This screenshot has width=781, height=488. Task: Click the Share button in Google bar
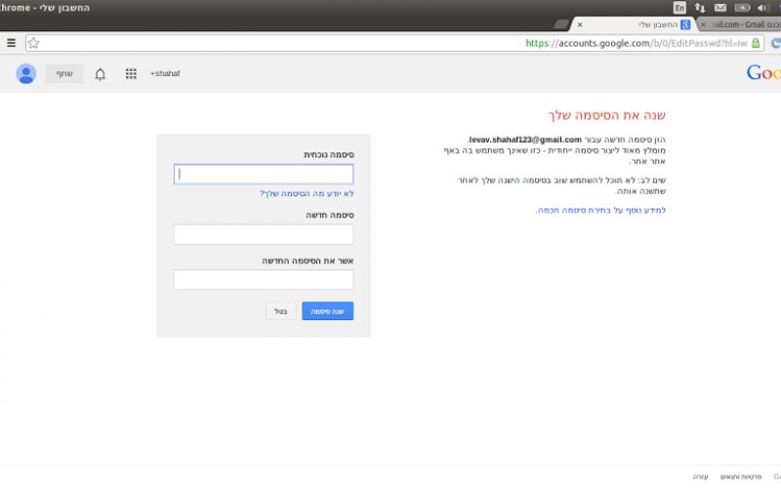pyautogui.click(x=64, y=74)
